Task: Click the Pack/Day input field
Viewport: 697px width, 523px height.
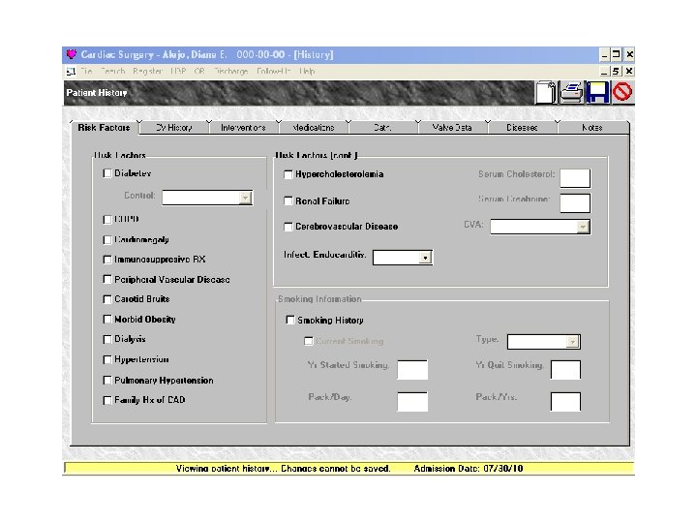Action: [412, 402]
